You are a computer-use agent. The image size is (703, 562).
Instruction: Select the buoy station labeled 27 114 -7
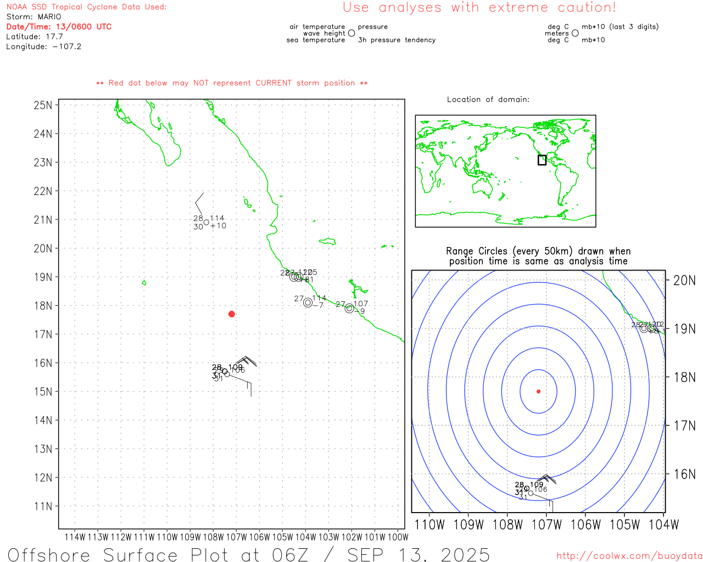[308, 302]
